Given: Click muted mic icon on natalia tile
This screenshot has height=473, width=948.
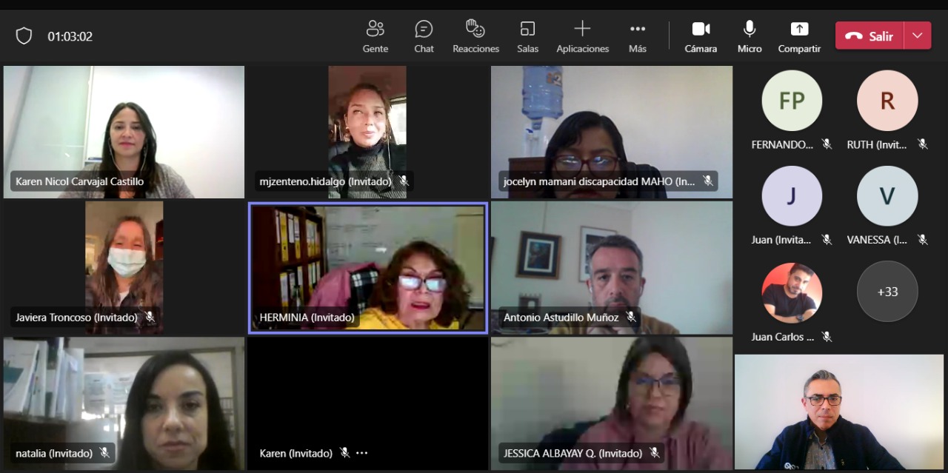Looking at the screenshot, I should 104,452.
